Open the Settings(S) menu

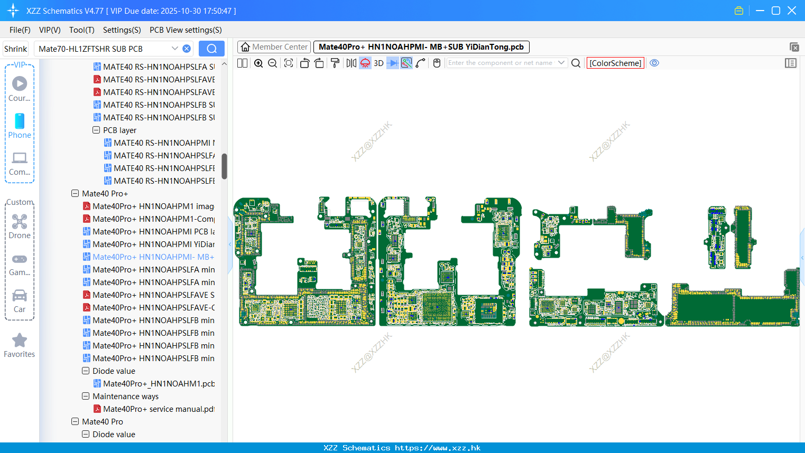click(122, 30)
